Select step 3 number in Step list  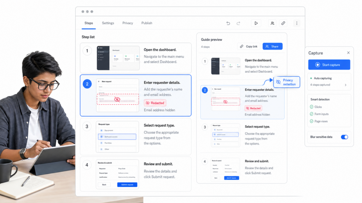pyautogui.click(x=87, y=127)
